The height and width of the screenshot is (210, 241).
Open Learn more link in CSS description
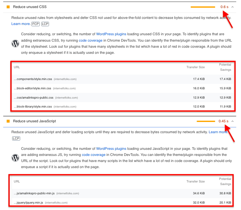[x=21, y=24]
